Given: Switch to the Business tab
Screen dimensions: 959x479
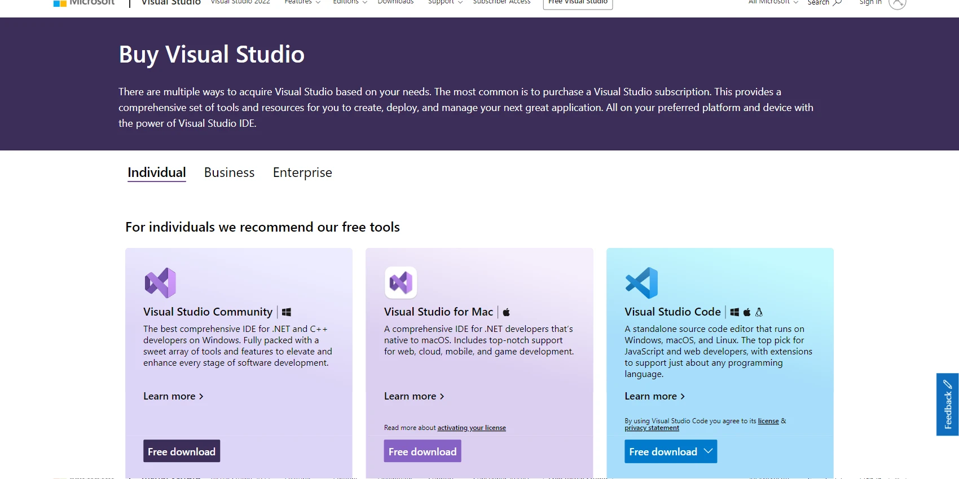Looking at the screenshot, I should [x=230, y=172].
